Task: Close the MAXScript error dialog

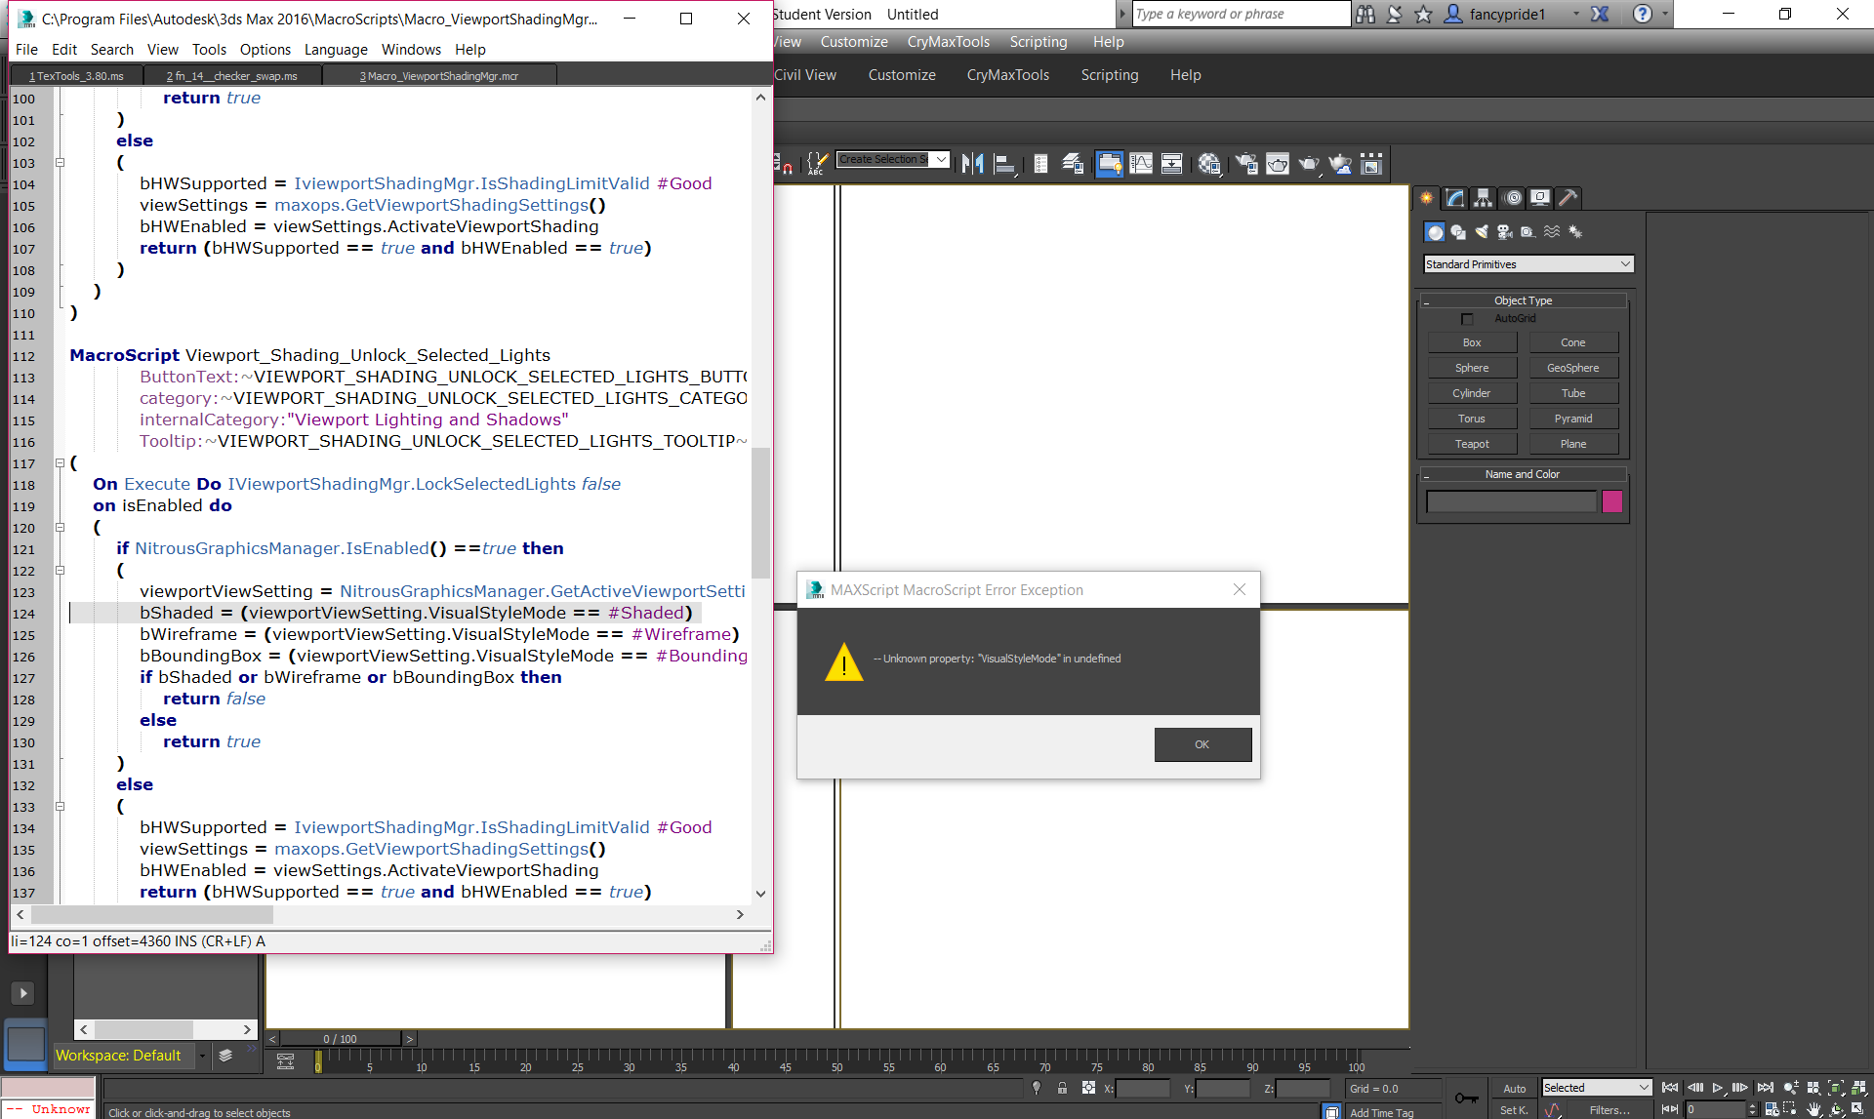Action: click(x=1240, y=589)
